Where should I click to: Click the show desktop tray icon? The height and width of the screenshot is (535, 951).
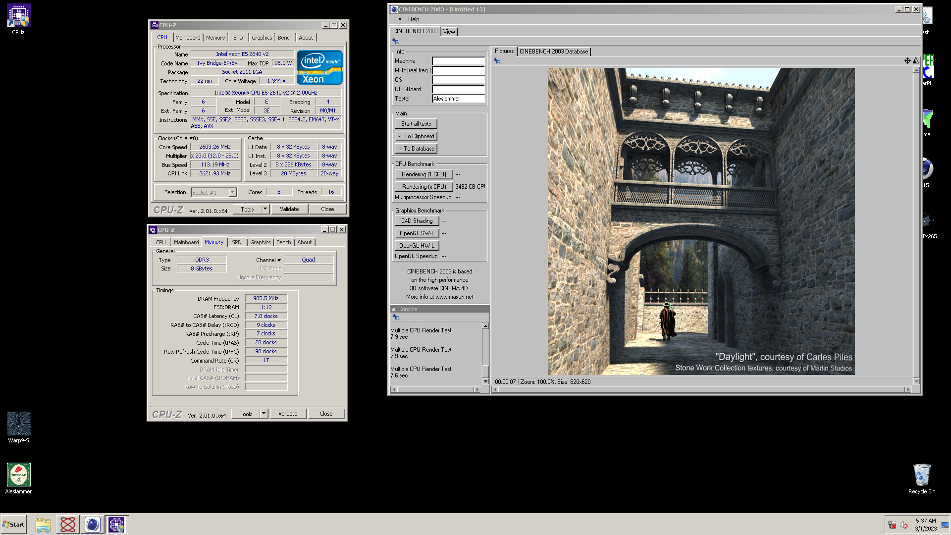click(x=945, y=525)
